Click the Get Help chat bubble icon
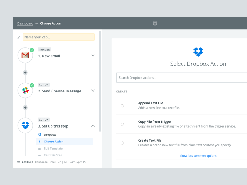Viewport: 247px width, 185px height. [19, 162]
